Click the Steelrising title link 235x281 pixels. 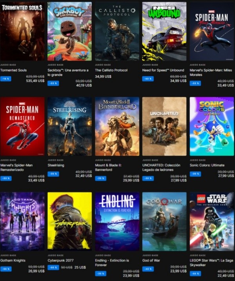click(56, 165)
